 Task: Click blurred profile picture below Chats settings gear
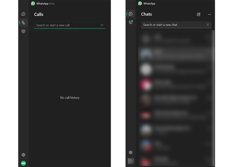click(x=131, y=161)
